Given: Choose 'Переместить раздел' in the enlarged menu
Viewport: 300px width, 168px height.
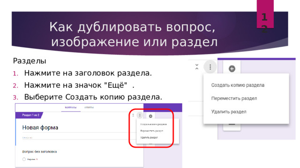Looking at the screenshot, I should click(x=234, y=98).
